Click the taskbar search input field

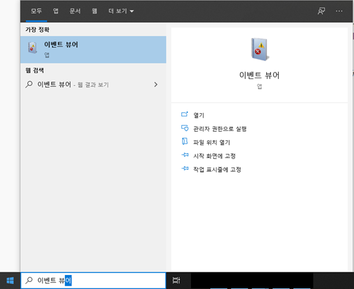[93, 281]
